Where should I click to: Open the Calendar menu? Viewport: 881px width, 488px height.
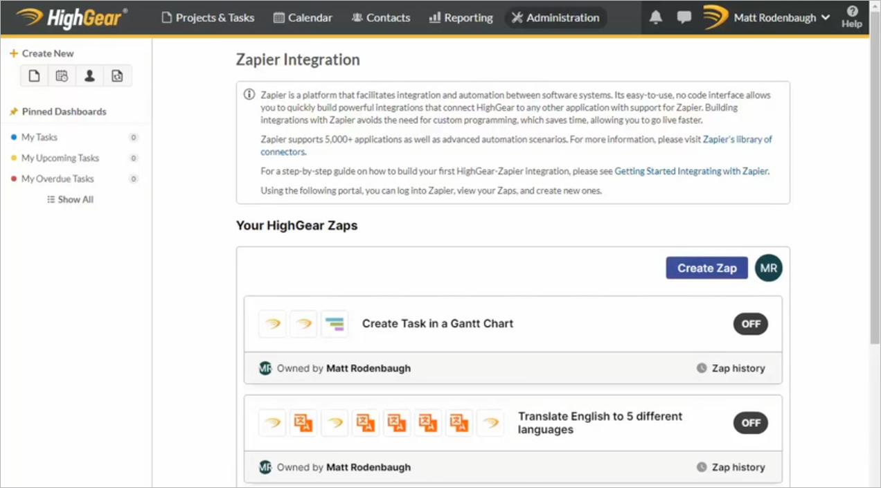(303, 18)
